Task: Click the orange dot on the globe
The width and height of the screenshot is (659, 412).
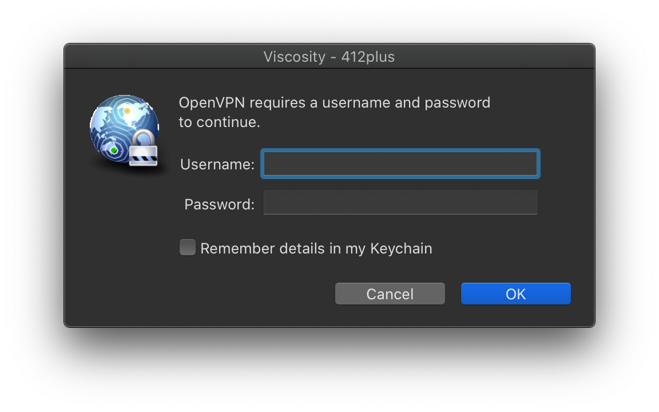Action: tap(127, 112)
